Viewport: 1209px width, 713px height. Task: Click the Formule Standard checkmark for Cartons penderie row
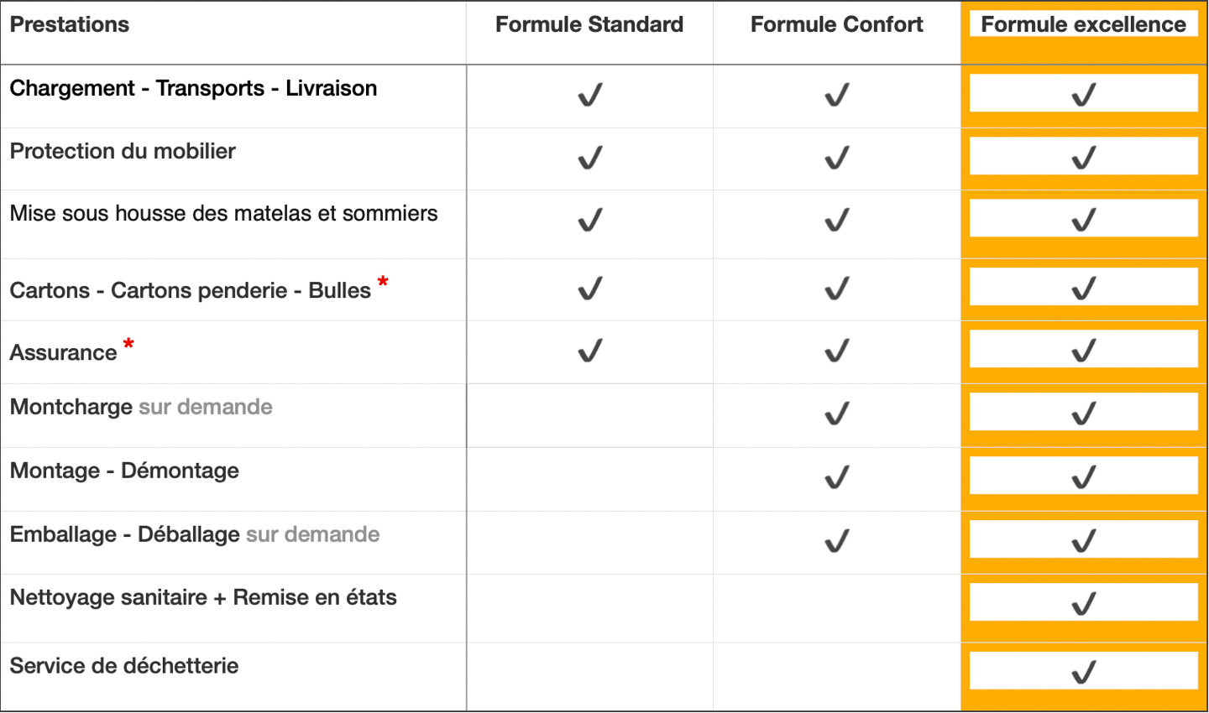(x=590, y=289)
